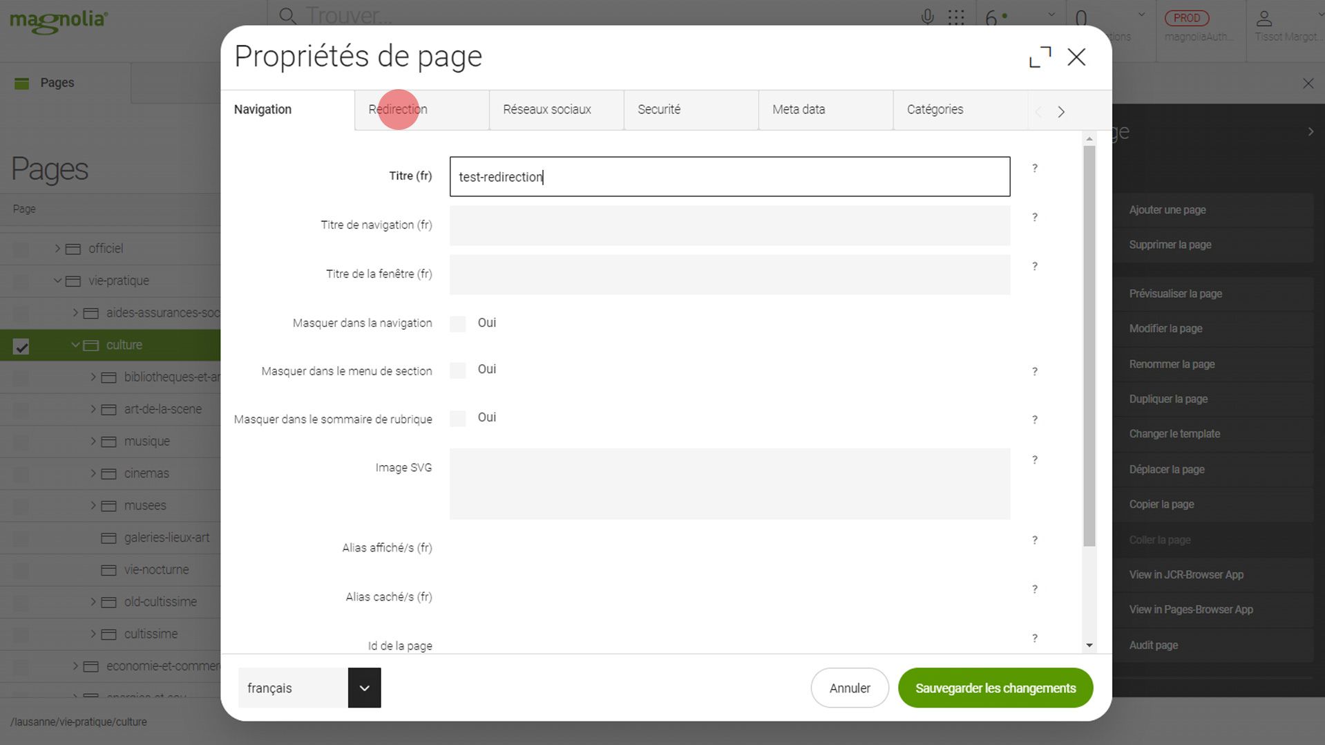Image resolution: width=1325 pixels, height=745 pixels.
Task: Click the dialog scrollbar up arrow
Action: (1089, 139)
